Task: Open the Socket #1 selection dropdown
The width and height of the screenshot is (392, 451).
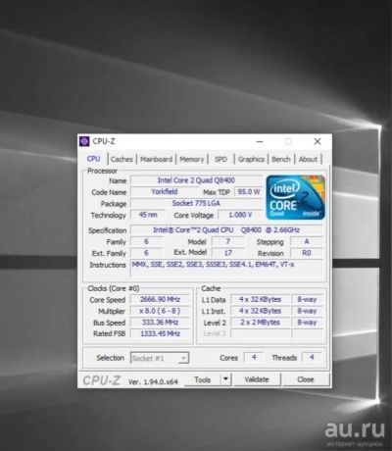Action: (160, 358)
